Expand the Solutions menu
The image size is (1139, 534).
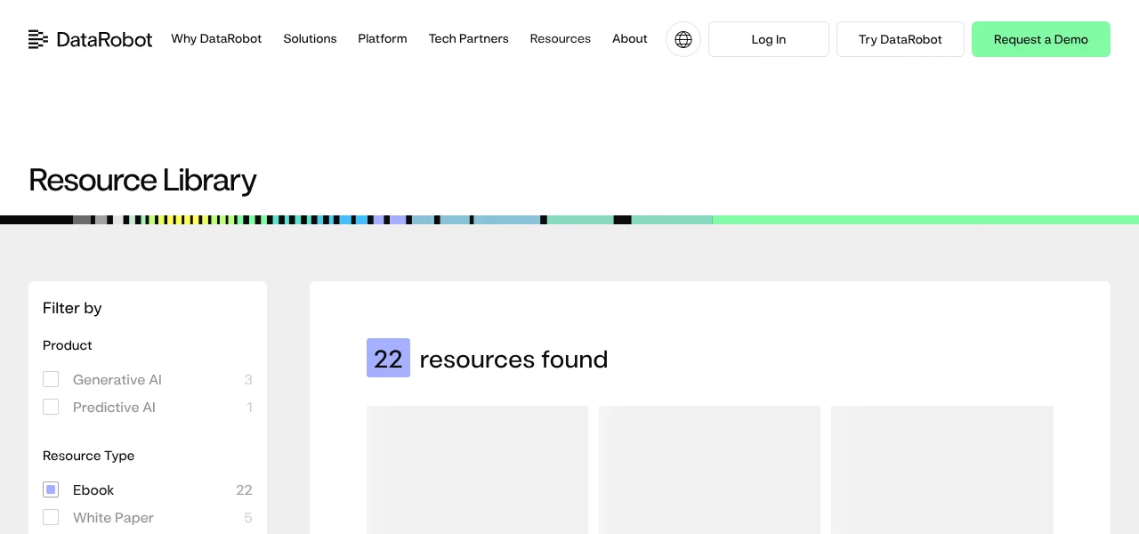(x=310, y=39)
